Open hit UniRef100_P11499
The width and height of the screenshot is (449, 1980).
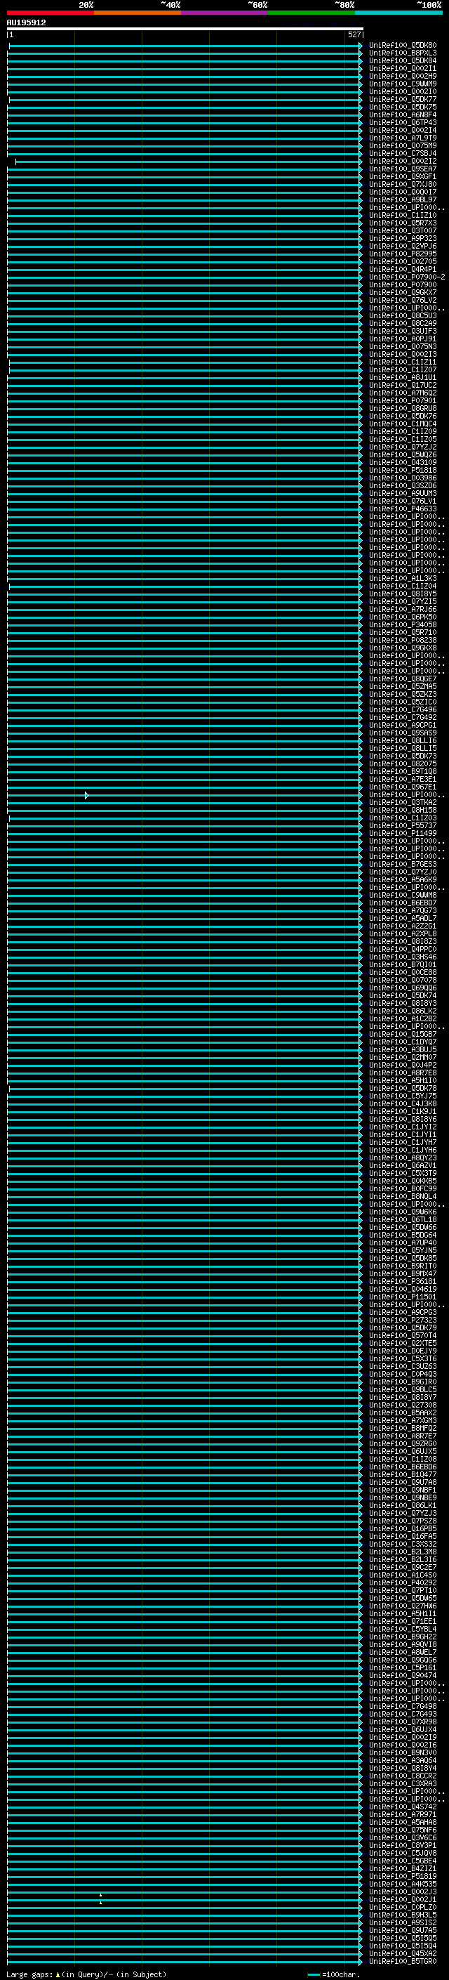[x=402, y=833]
